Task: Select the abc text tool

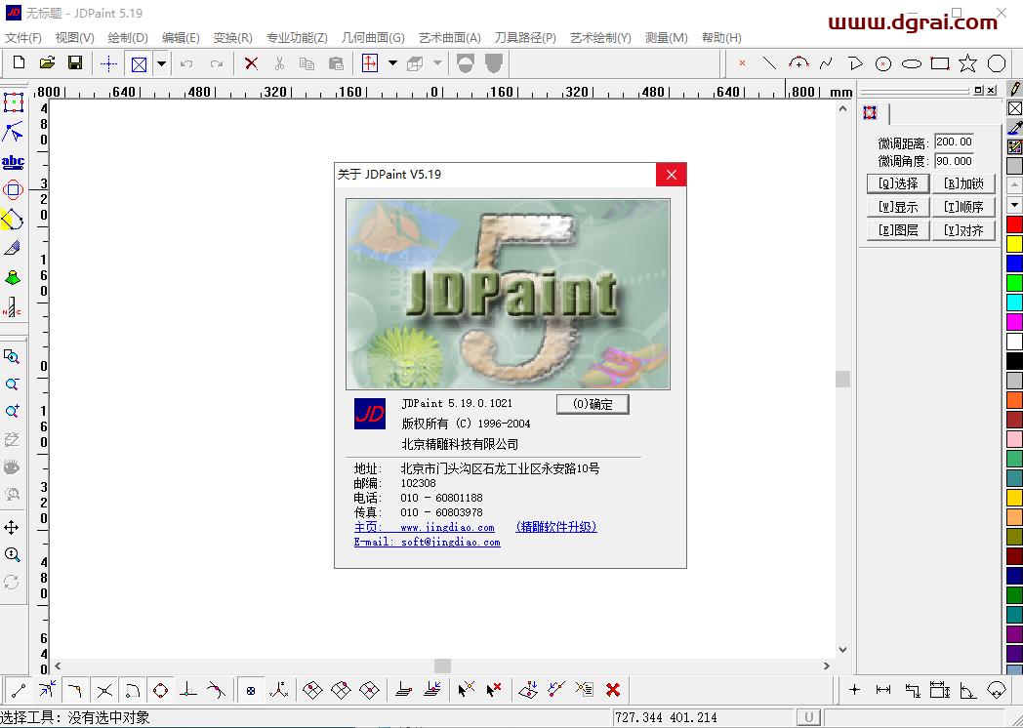Action: point(13,162)
